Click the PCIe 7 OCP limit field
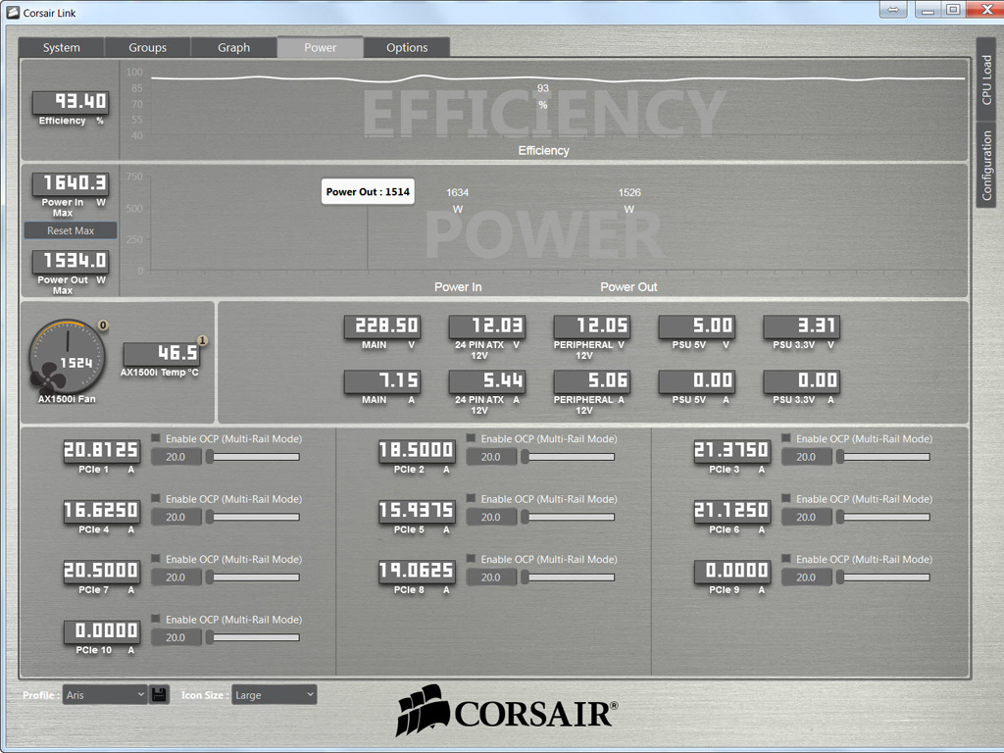Image resolution: width=1004 pixels, height=753 pixels. coord(176,577)
